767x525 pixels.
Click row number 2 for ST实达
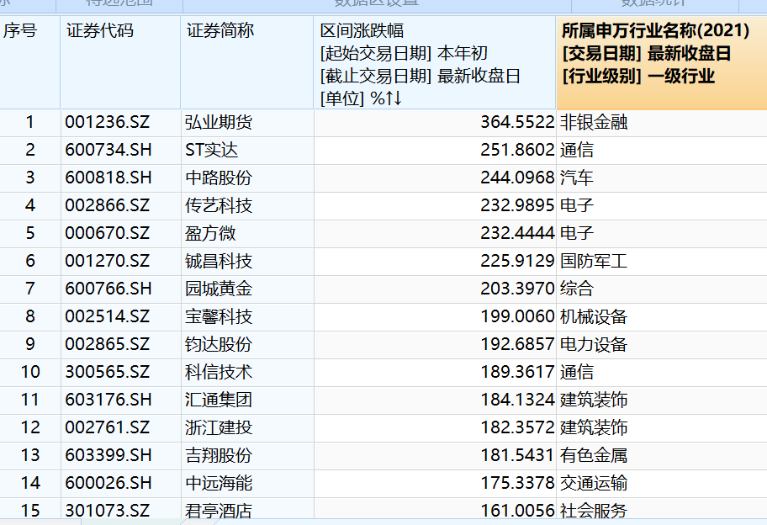(29, 150)
